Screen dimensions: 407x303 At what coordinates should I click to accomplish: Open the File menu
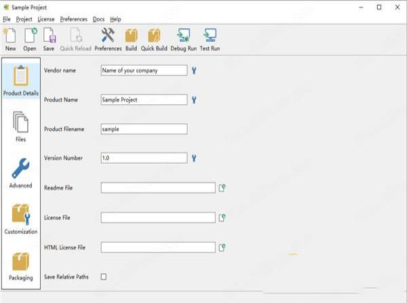click(x=7, y=19)
